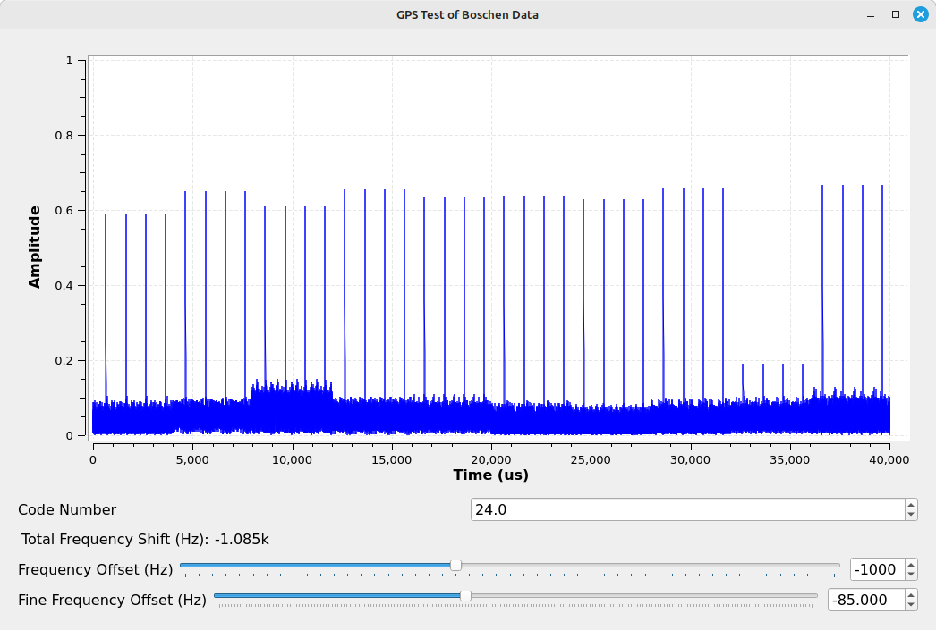Increase Fine Frequency Offset with up arrow
Screen dimensions: 936x630
(910, 594)
